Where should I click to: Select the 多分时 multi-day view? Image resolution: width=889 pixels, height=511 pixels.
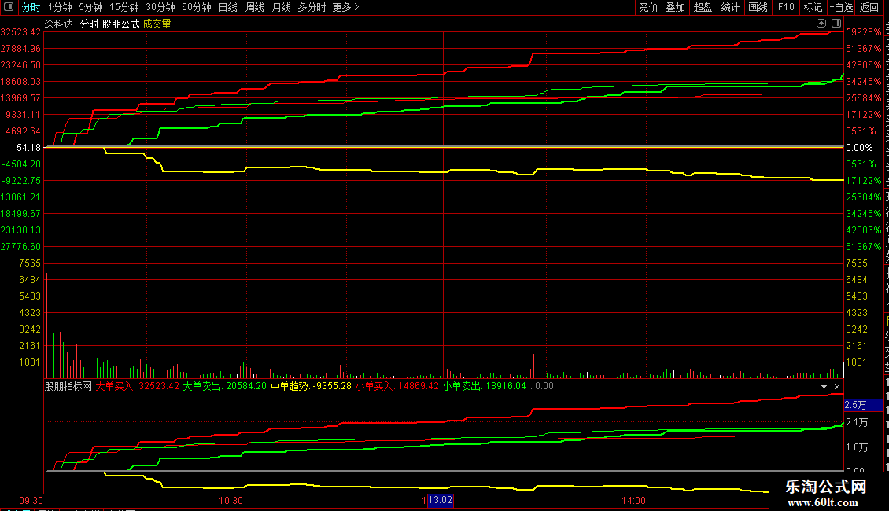coord(312,7)
